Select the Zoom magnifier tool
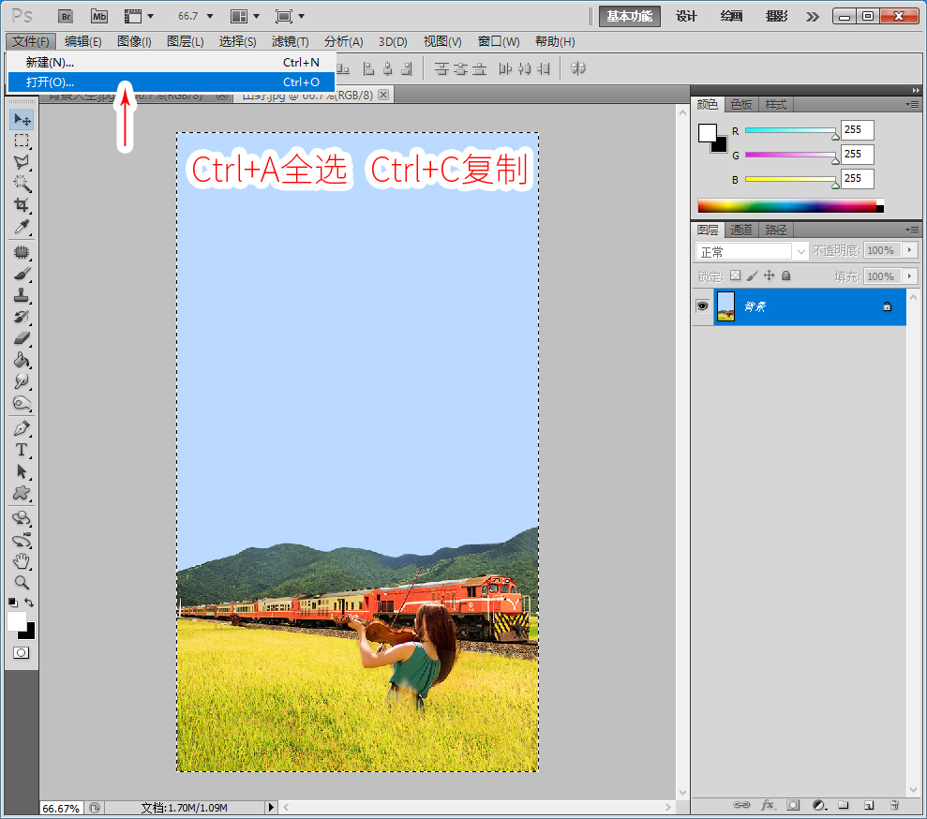 22,582
